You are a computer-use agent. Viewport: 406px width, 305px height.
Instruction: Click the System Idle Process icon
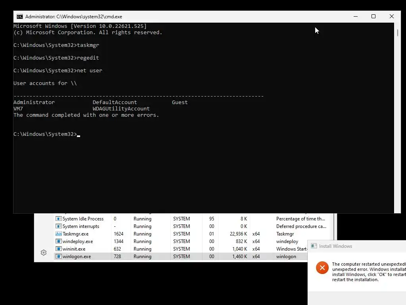pyautogui.click(x=59, y=219)
